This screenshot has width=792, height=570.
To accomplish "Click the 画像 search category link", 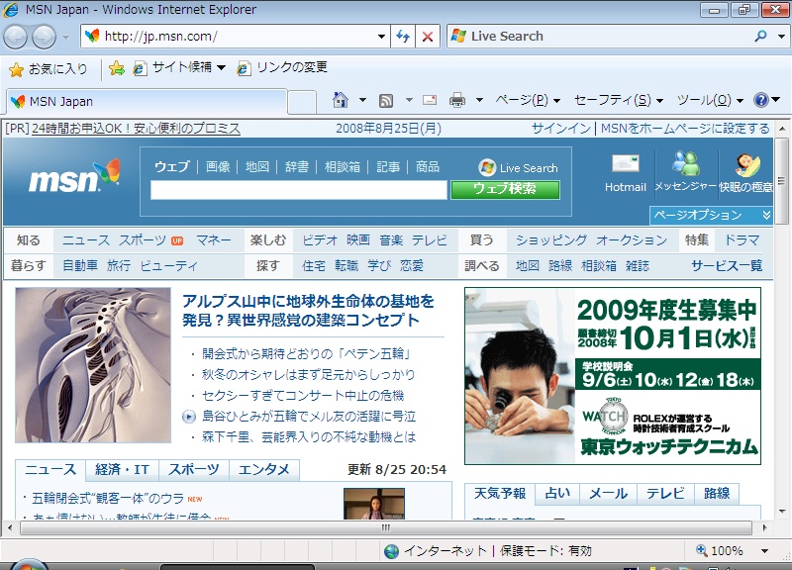I will point(218,166).
